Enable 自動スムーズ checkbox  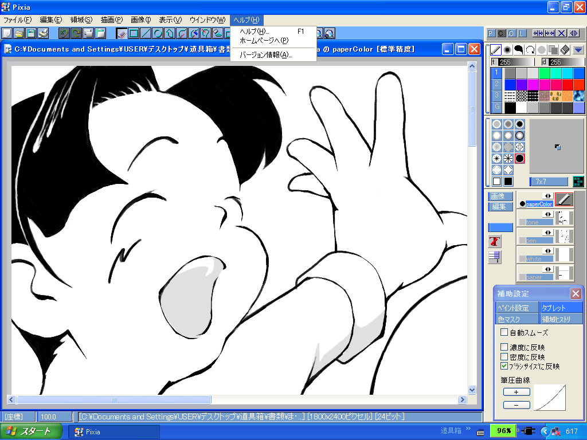pos(504,332)
